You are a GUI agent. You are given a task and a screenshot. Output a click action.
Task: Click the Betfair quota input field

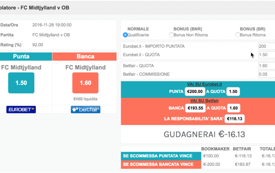267,66
